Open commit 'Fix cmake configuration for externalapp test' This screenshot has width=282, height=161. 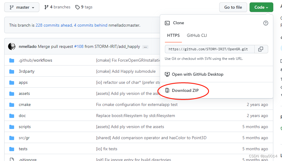pyautogui.click(x=137, y=104)
